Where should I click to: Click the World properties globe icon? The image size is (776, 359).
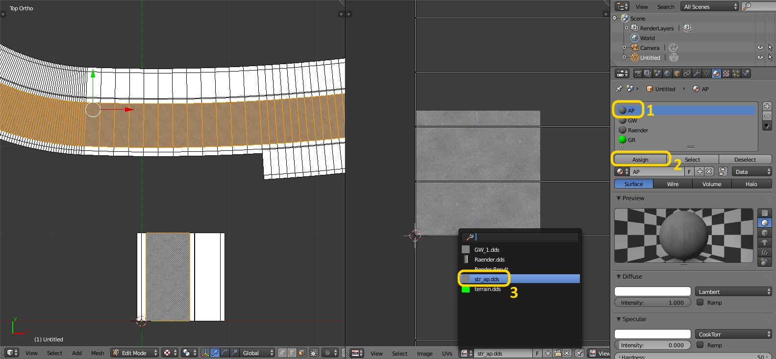point(667,73)
